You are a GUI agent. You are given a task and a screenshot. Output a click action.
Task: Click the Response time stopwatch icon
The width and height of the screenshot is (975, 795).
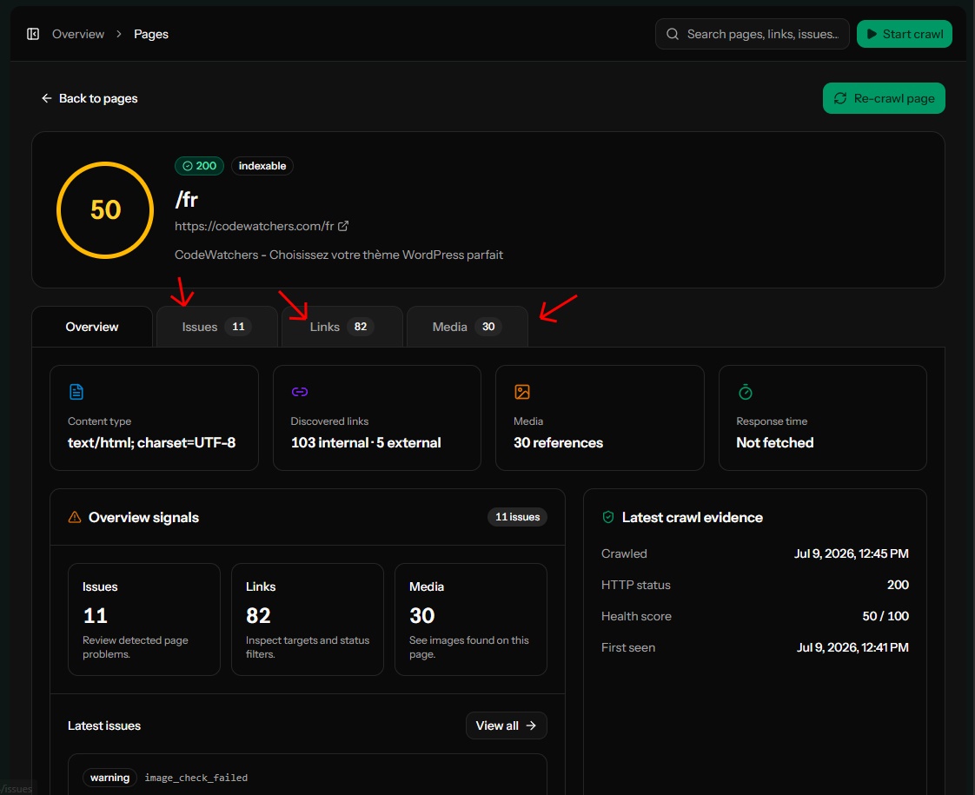click(x=745, y=392)
